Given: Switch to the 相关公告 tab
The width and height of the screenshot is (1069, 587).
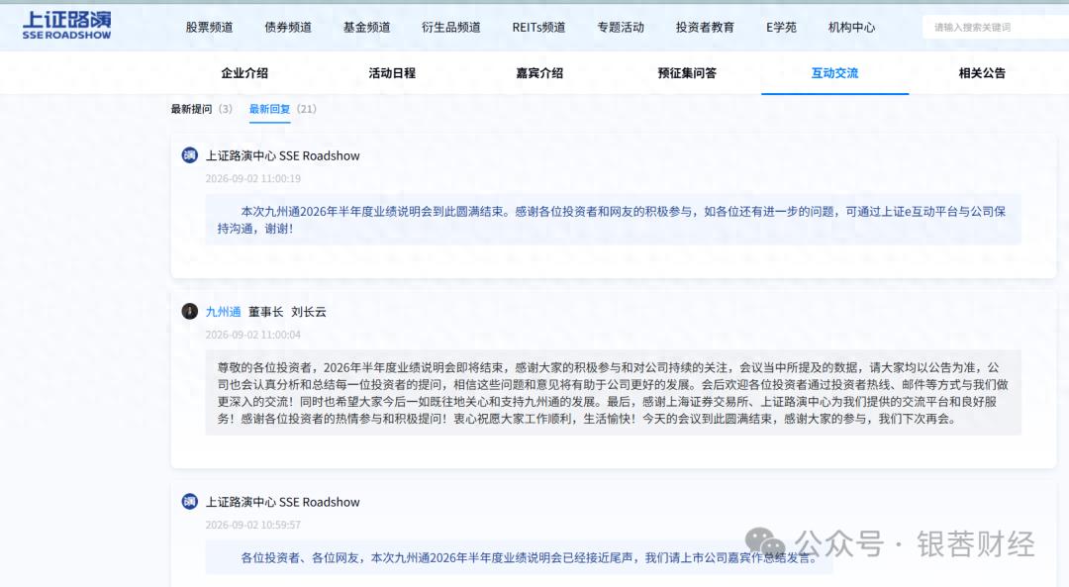Looking at the screenshot, I should pos(982,73).
